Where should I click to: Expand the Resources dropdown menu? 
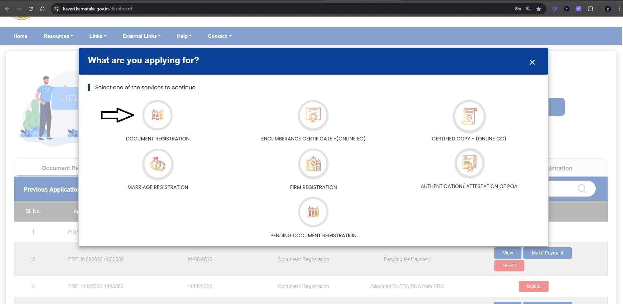pos(58,36)
